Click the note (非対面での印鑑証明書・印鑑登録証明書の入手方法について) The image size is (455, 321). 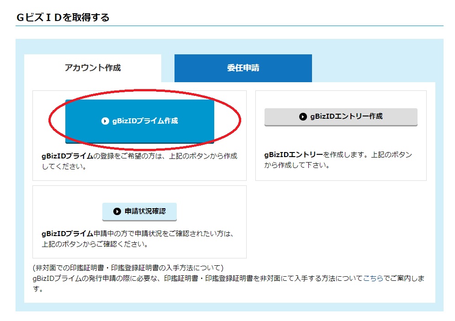128,268
